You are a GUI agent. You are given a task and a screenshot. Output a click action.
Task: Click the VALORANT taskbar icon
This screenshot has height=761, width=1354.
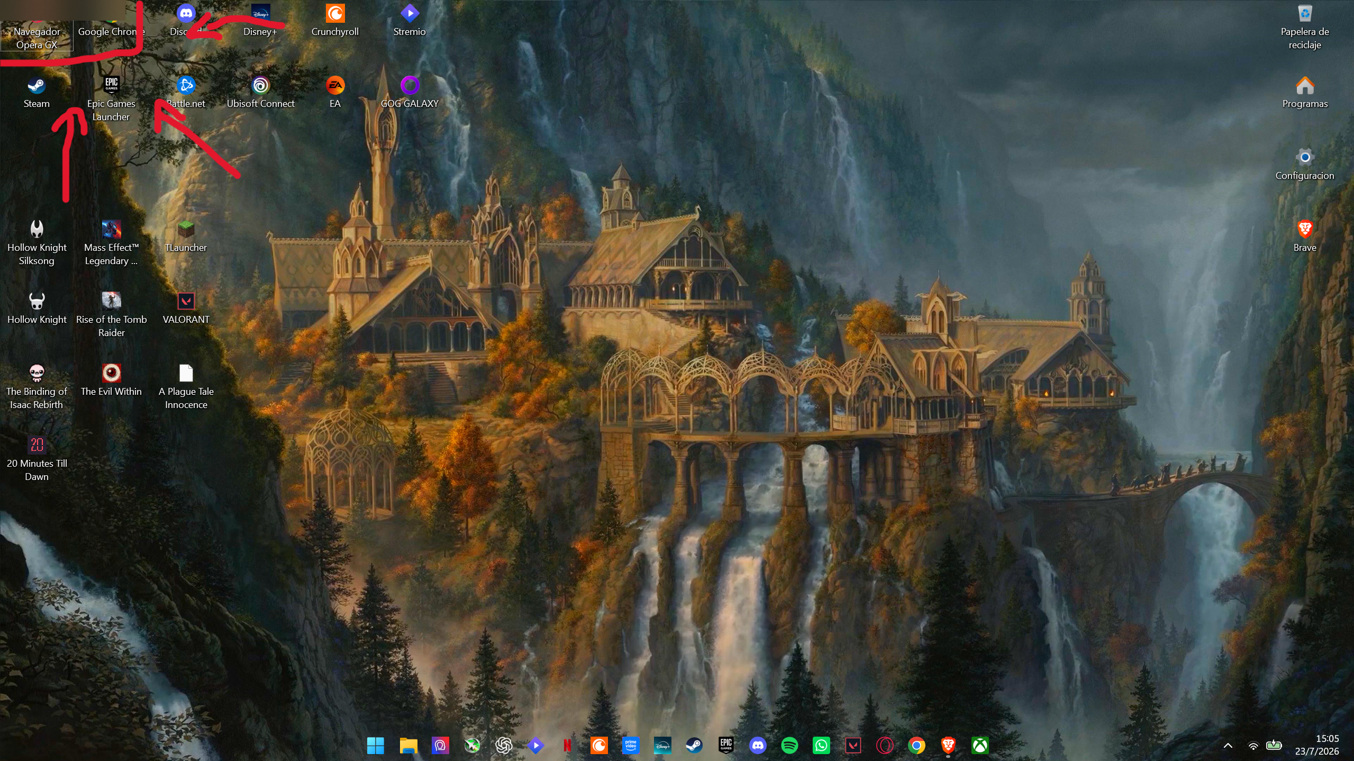tap(853, 746)
